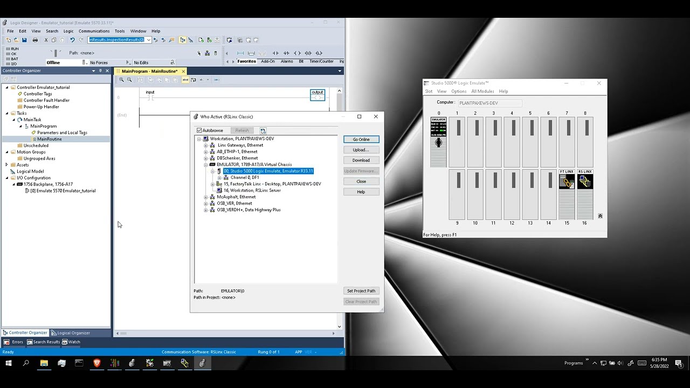Expand the McAsphalt, Ethernet node
Viewport: 690px width, 388px height.
[205, 197]
